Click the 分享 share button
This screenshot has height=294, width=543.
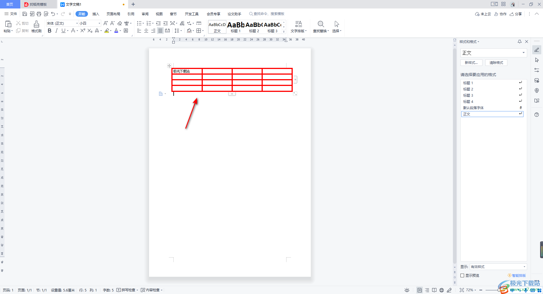pyautogui.click(x=516, y=14)
